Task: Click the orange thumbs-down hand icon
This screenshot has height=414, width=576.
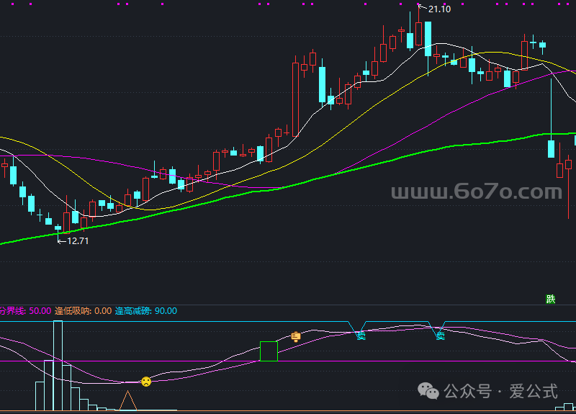Action: [x=295, y=336]
